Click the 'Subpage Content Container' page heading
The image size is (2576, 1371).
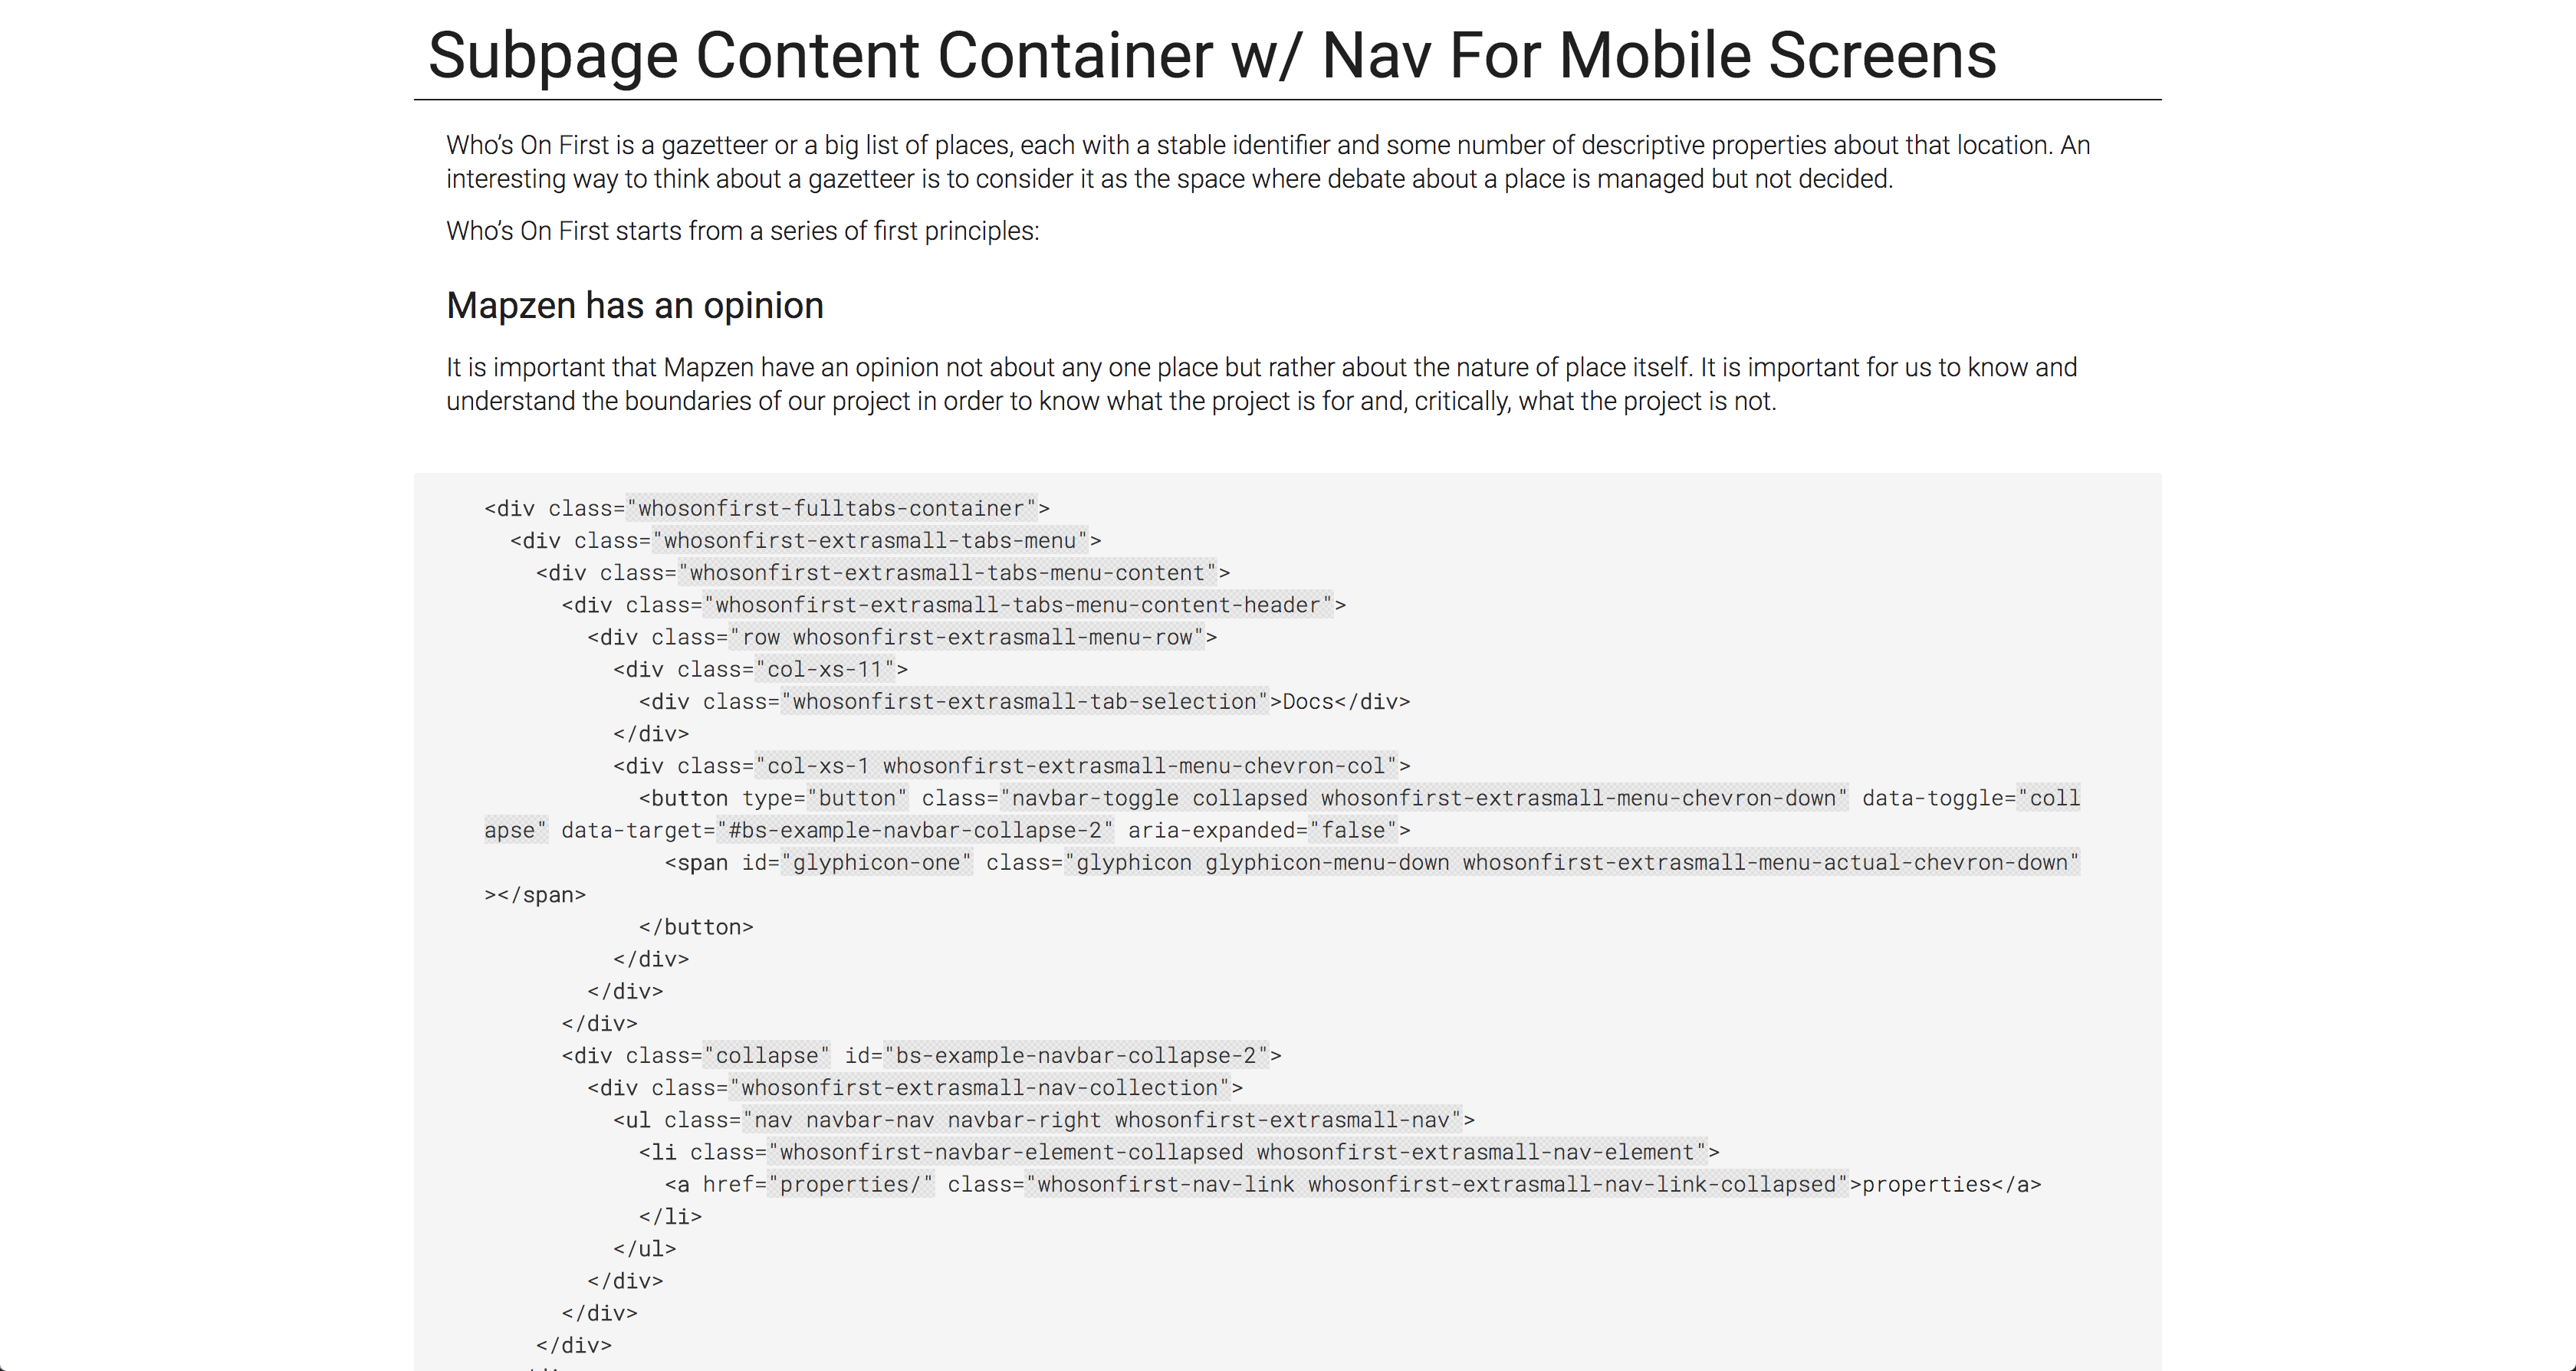(1211, 55)
